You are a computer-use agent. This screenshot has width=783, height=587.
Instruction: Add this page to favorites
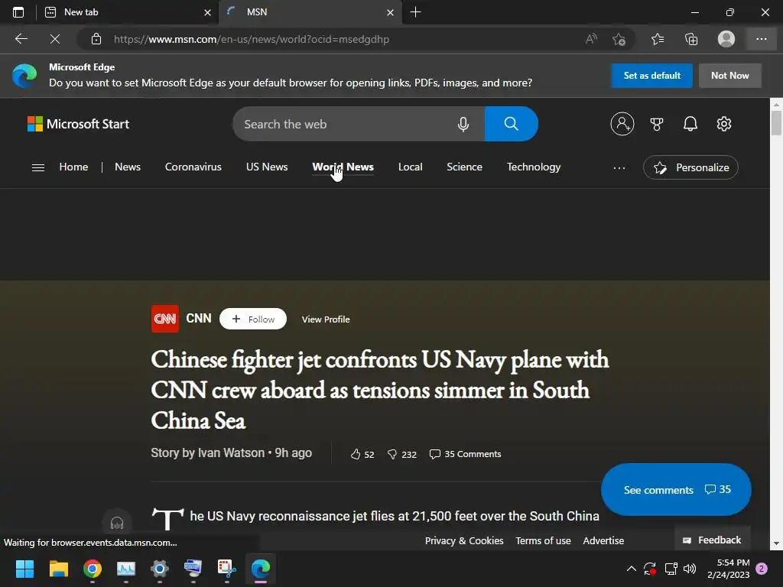(619, 39)
